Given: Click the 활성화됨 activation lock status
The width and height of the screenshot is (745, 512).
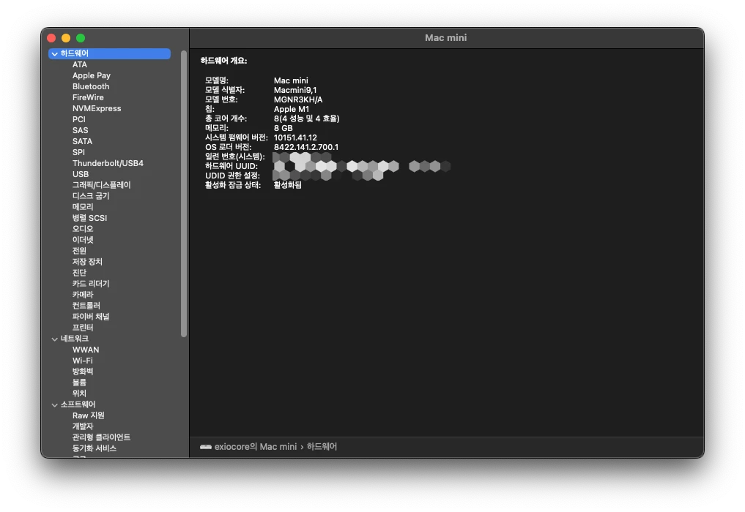Looking at the screenshot, I should pos(287,185).
